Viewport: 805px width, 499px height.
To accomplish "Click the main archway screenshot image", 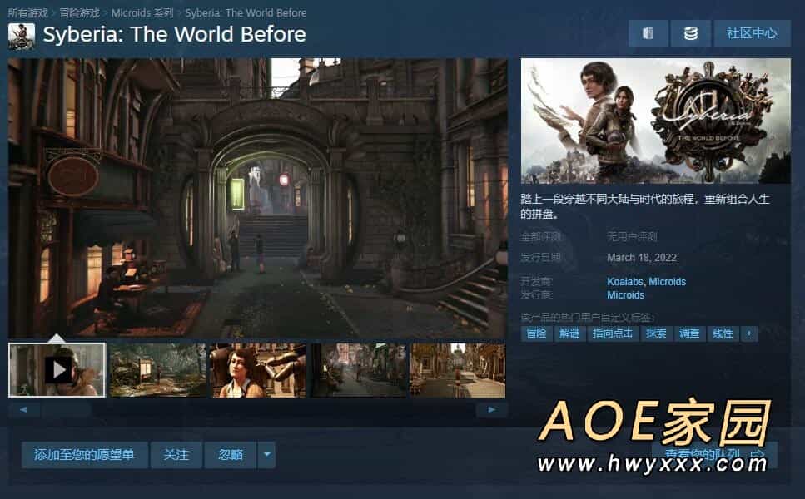I will (258, 198).
